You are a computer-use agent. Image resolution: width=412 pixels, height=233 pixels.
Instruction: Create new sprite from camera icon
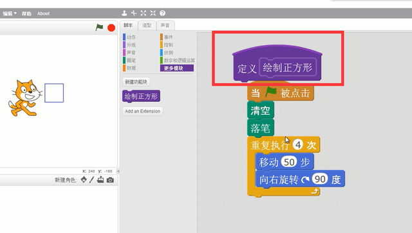(x=110, y=180)
